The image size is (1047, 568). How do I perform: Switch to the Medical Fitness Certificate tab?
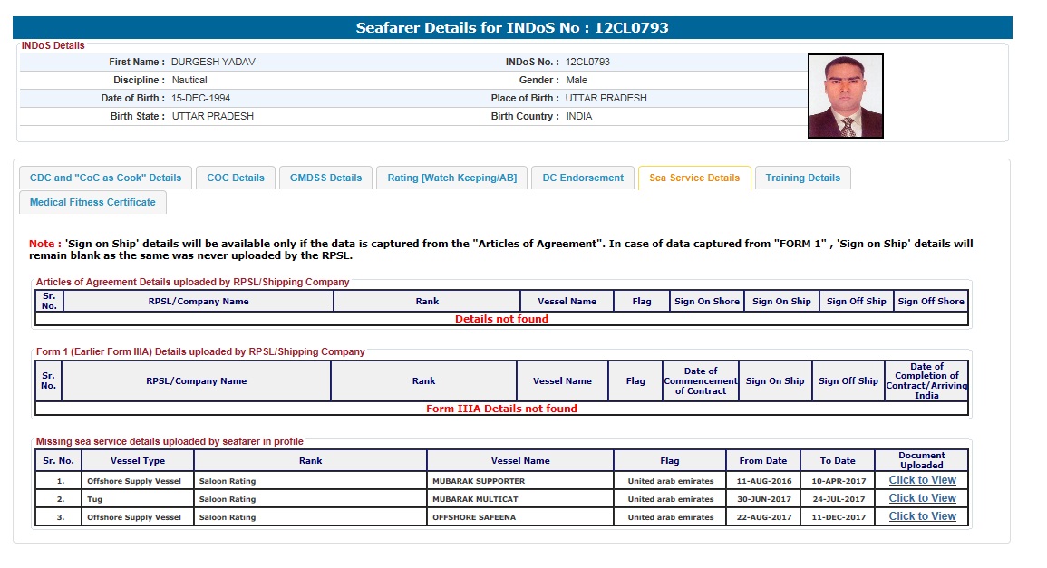coord(92,202)
